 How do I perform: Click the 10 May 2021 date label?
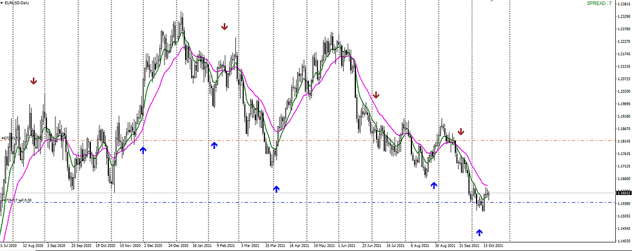[324, 245]
